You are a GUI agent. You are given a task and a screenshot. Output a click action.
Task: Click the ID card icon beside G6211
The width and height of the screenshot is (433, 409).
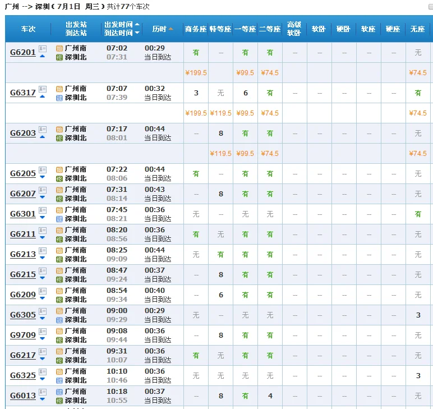pyautogui.click(x=43, y=231)
